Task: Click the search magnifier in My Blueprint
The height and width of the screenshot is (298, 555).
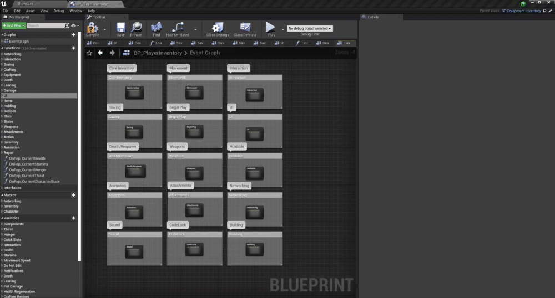Action: [x=67, y=25]
